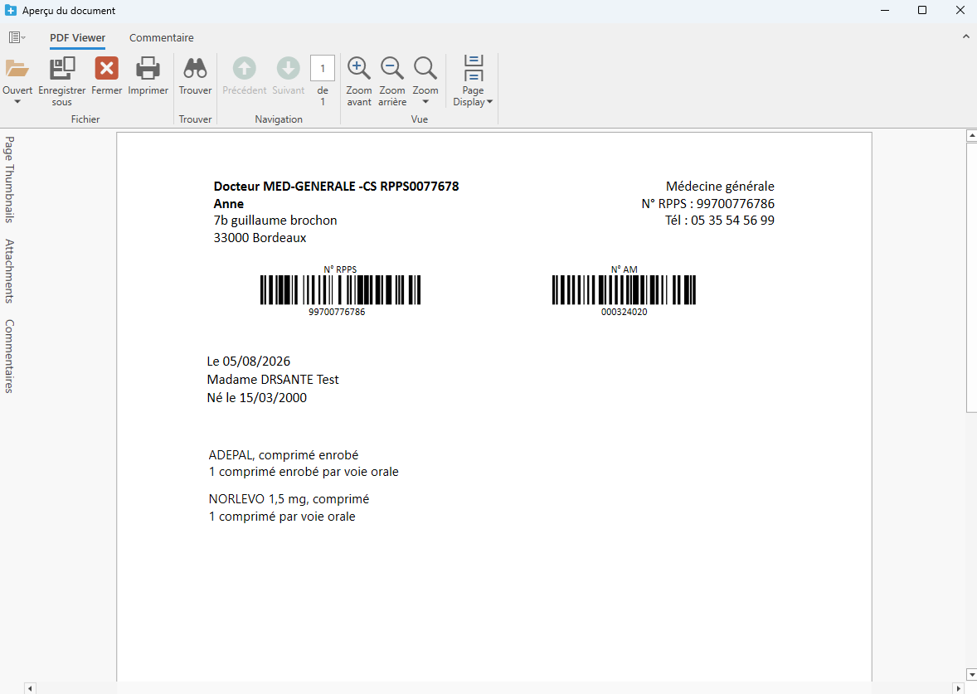The image size is (977, 694).
Task: Click the text '1 comprimé enrobé par voie orale'
Action: pyautogui.click(x=304, y=473)
